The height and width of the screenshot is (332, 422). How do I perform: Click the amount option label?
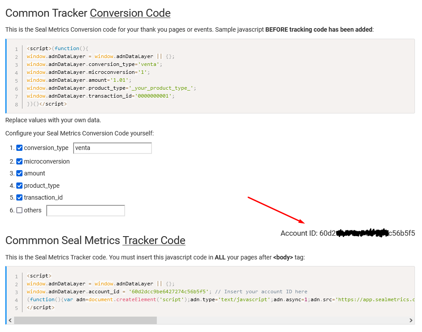pyautogui.click(x=34, y=173)
